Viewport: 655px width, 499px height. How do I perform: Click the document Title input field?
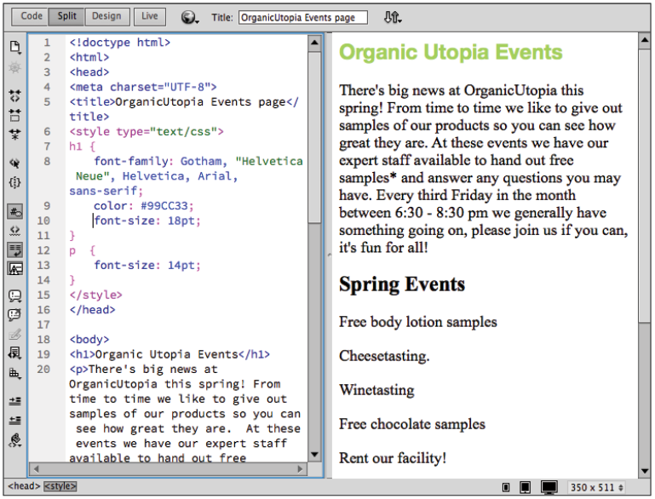[302, 17]
